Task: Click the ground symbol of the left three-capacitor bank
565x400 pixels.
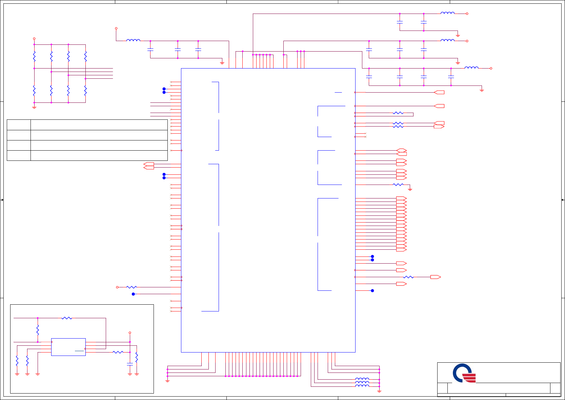Action: point(222,63)
